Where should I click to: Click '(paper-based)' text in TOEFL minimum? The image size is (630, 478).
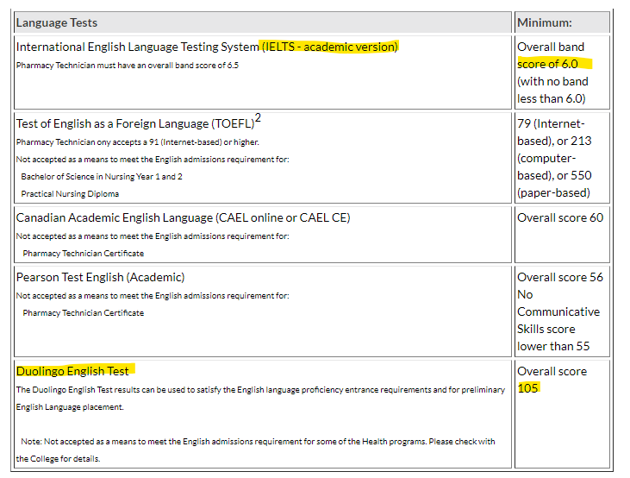coord(553,192)
